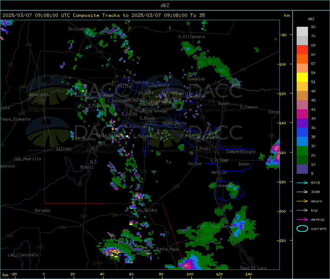Image resolution: width=330 pixels, height=279 pixels.
Task: Pick the slate purple bottom swatch above 5
Action: (302, 169)
